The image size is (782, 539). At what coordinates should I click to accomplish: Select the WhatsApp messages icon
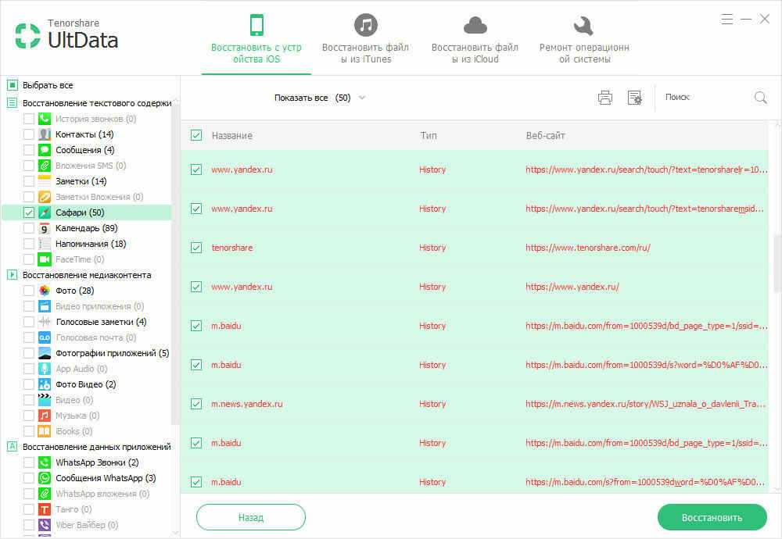[45, 478]
